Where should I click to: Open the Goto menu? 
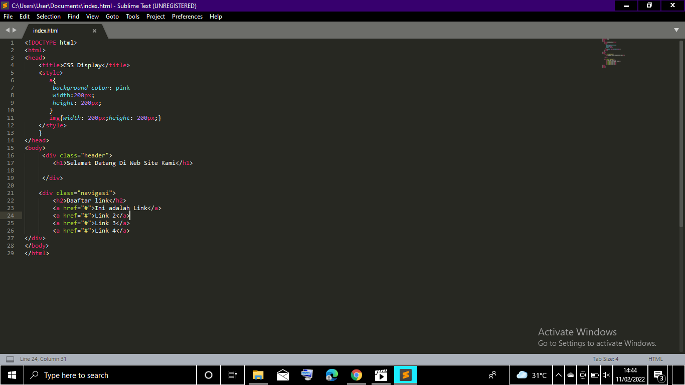(x=112, y=17)
